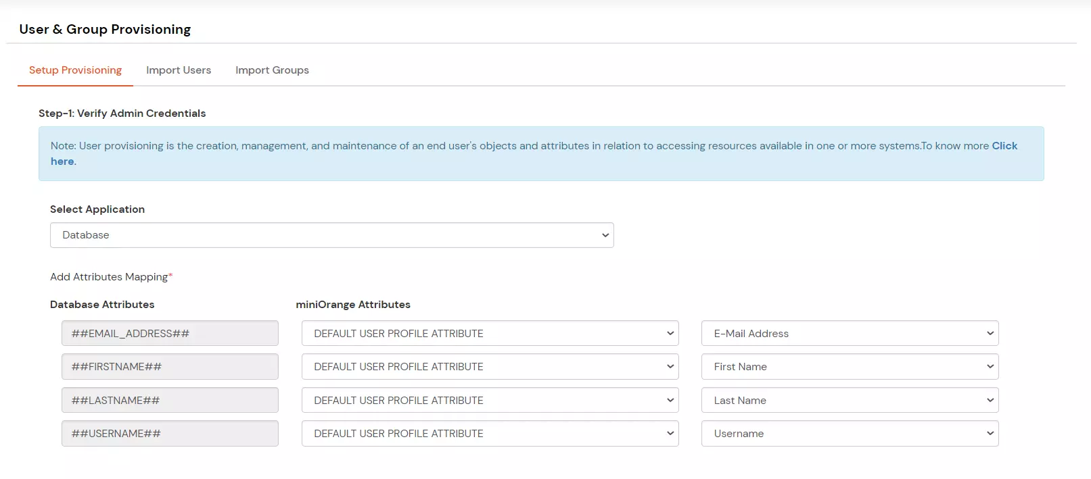Screen dimensions: 1091x479
Task: Open the attribute type dropdown for the FIRSTNAME row
Action: click(490, 366)
